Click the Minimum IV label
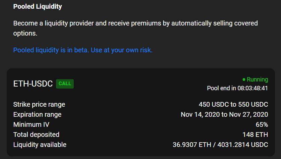281x159 pixels. click(31, 124)
